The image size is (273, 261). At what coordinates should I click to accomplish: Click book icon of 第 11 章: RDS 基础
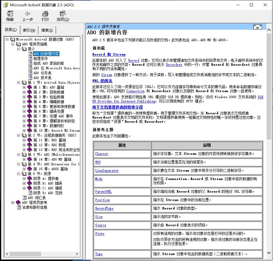(30, 140)
